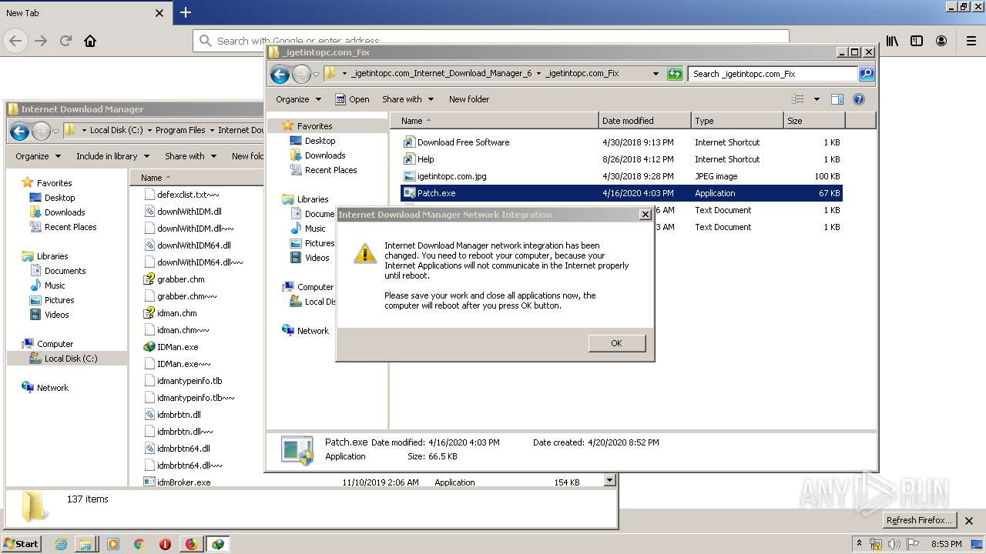Image resolution: width=986 pixels, height=554 pixels.
Task: Open the Organize menu in _igetintopc.com_Fix window
Action: pos(298,99)
